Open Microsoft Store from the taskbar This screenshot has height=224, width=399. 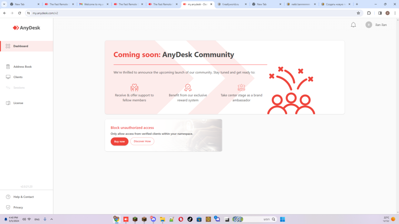199,219
